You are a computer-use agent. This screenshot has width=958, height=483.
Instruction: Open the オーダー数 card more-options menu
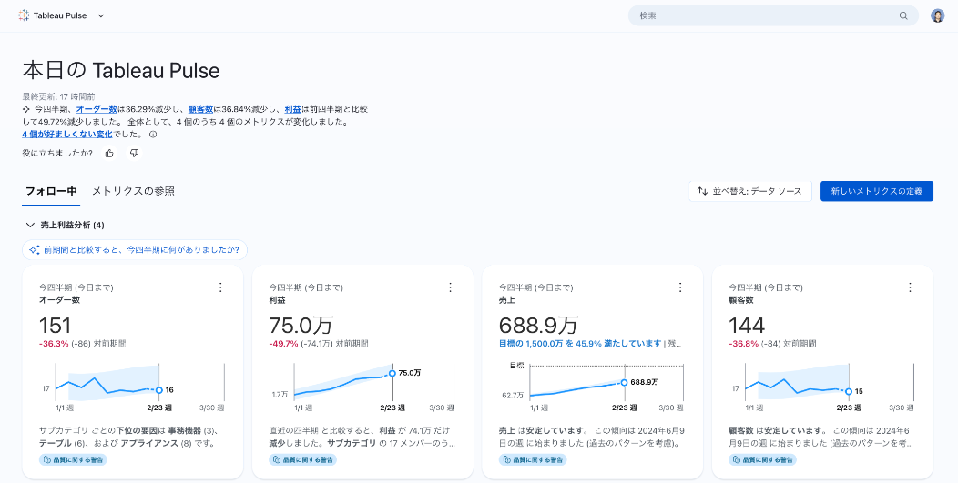coord(220,287)
